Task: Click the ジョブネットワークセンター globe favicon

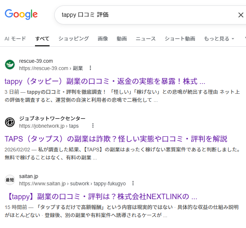Action: click(10, 122)
